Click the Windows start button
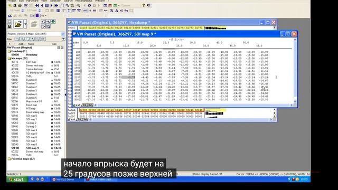The height and width of the screenshot is (190, 338). click(17, 179)
